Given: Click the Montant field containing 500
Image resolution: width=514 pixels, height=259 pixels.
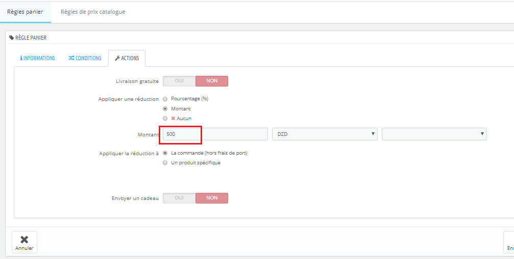Looking at the screenshot, I should click(215, 134).
